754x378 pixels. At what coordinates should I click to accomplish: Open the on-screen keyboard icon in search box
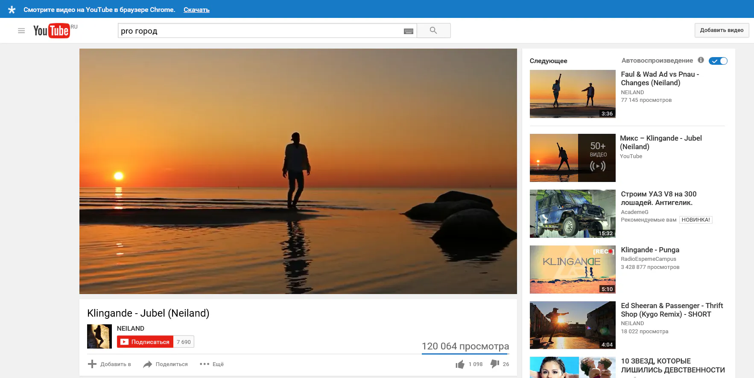[409, 31]
